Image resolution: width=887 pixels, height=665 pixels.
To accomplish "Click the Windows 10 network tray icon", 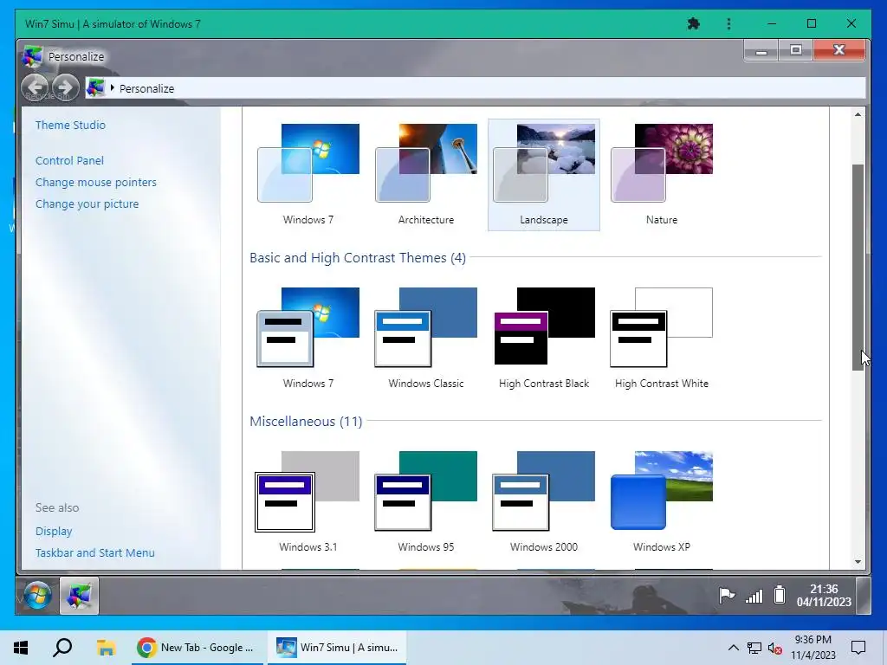I will [754, 648].
